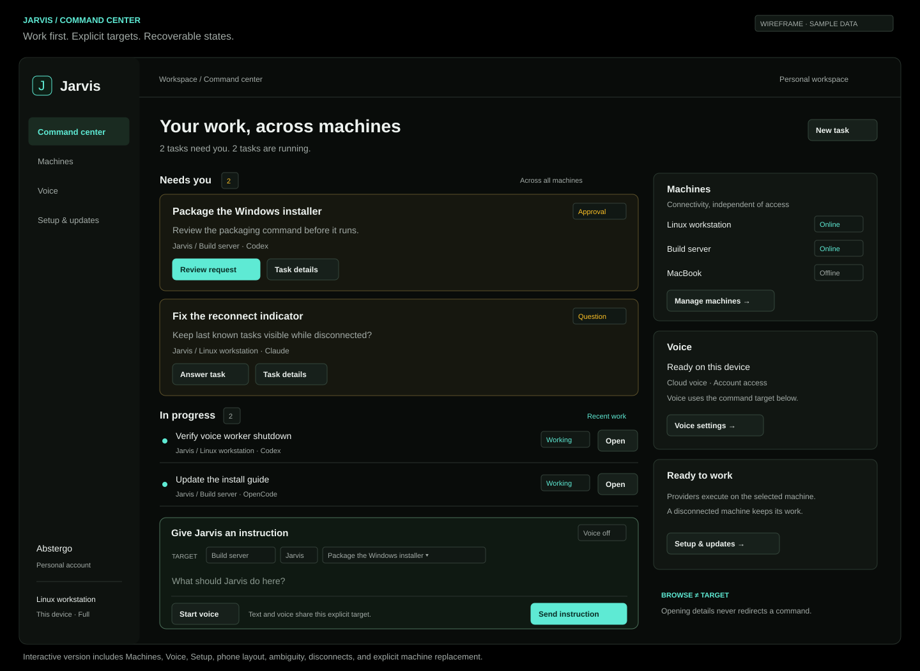Click Online status for Linux workstation
The image size is (920, 671).
(838, 224)
